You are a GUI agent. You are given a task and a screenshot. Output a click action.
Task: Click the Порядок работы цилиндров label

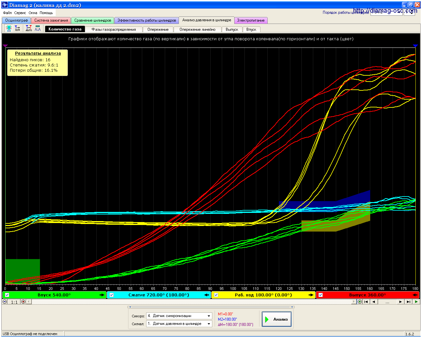346,13
